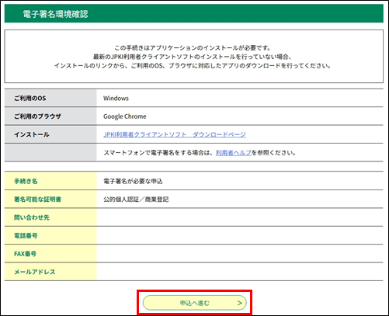Image resolution: width=389 pixels, height=316 pixels.
Task: Click the インストール row label
Action: click(x=50, y=134)
